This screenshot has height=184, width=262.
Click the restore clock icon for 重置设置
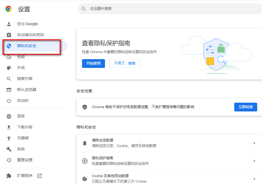pyautogui.click(x=9, y=160)
